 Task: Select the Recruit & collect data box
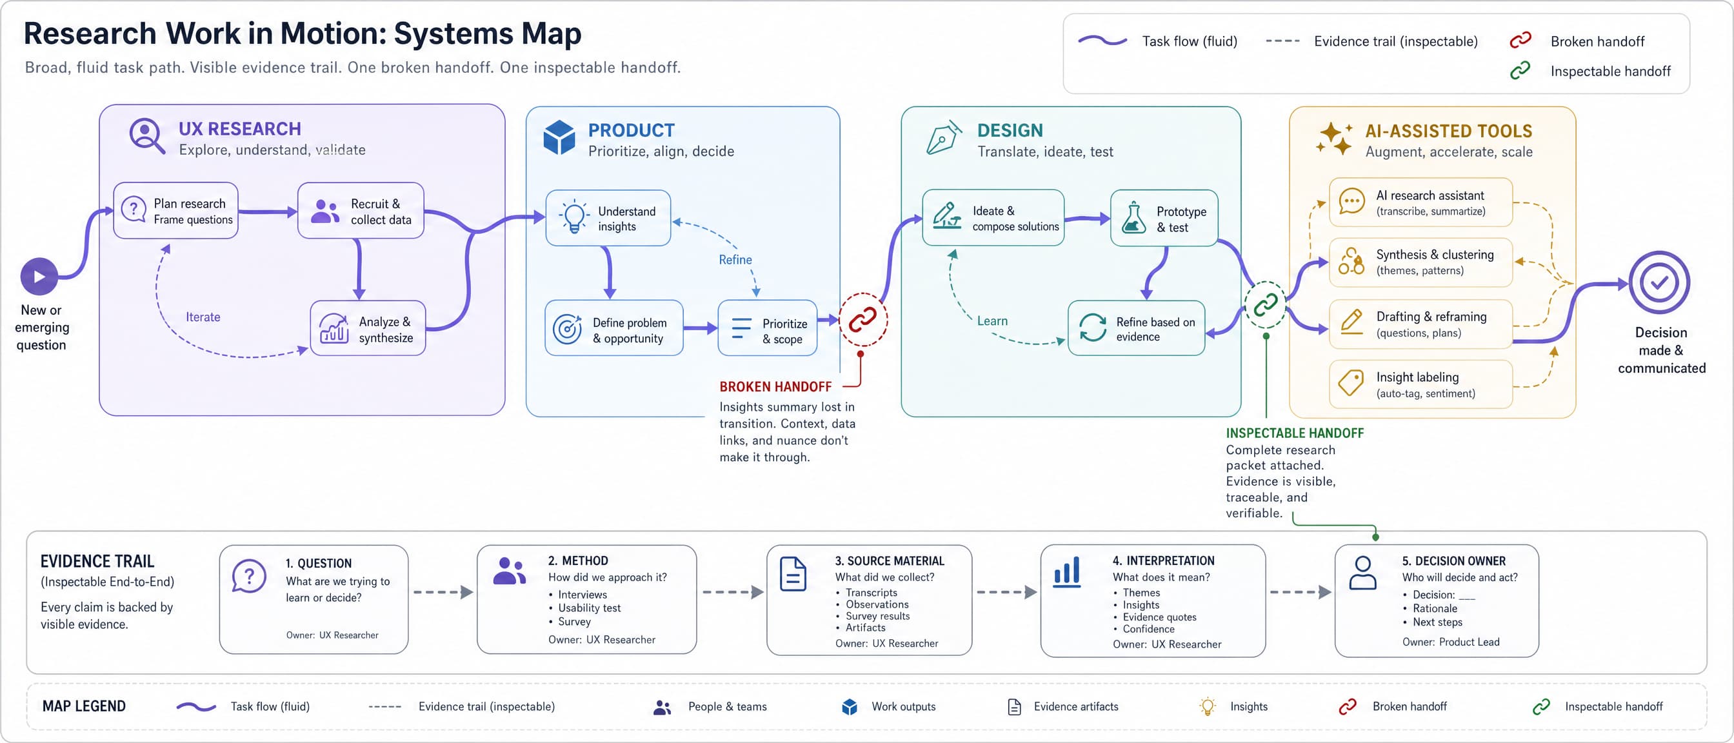361,211
